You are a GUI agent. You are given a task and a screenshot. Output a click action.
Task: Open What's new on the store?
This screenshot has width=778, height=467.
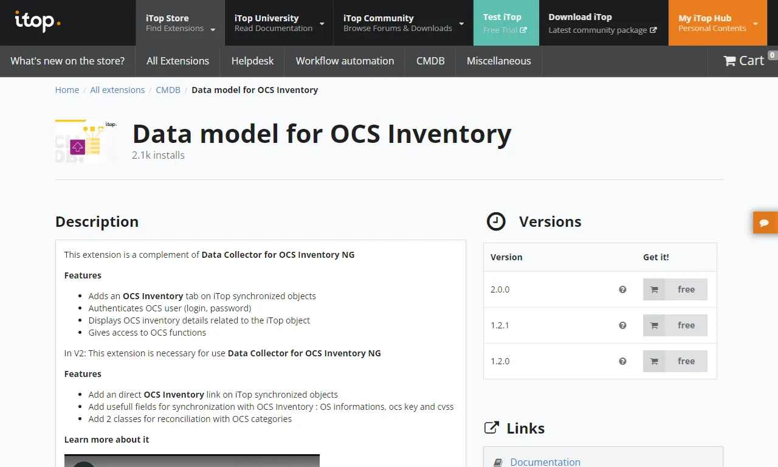tap(67, 61)
